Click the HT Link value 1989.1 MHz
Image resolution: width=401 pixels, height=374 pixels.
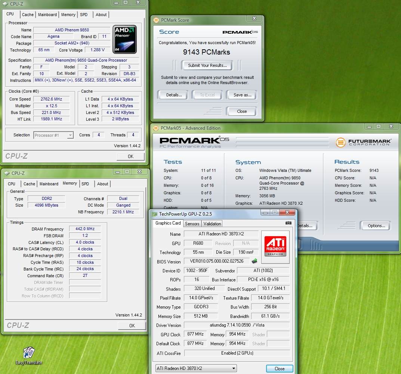(52, 119)
